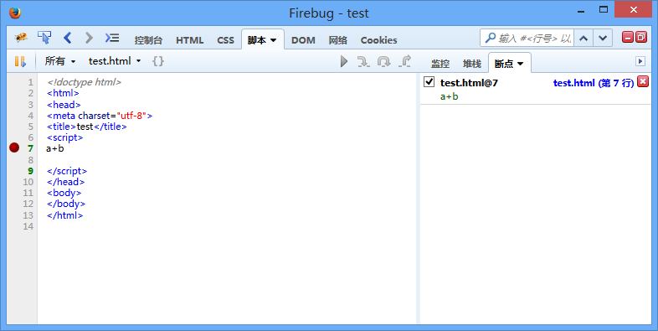Image resolution: width=658 pixels, height=331 pixels.
Task: Jump to previous search result arrow
Action: (x=583, y=39)
